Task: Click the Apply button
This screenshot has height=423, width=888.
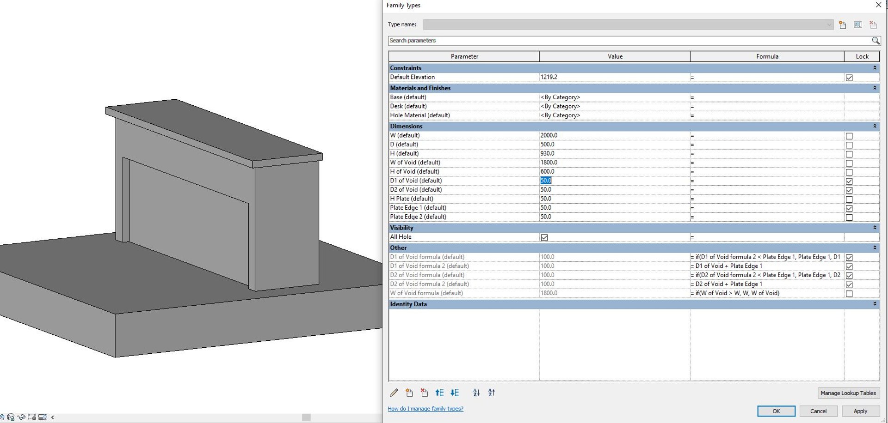Action: 860,411
